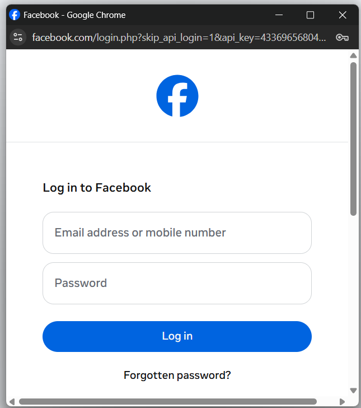
Task: Open the site information icon beside the URL
Action: (x=18, y=38)
